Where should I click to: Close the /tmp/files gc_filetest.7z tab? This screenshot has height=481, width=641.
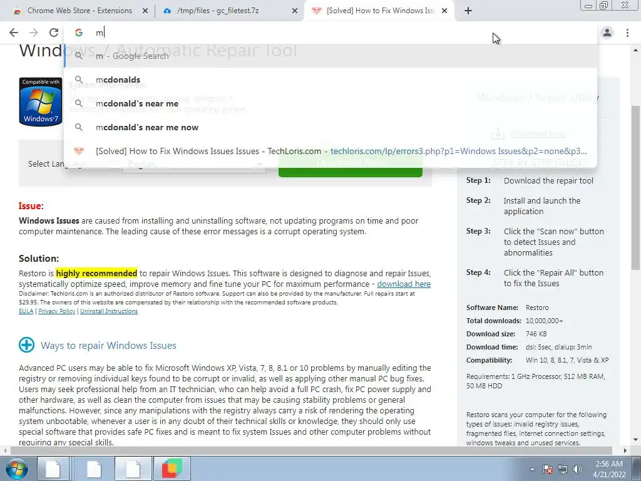coord(295,11)
